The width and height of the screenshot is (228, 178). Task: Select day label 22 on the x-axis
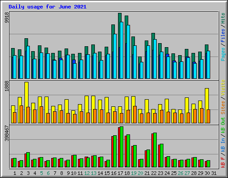pyautogui.click(x=154, y=173)
